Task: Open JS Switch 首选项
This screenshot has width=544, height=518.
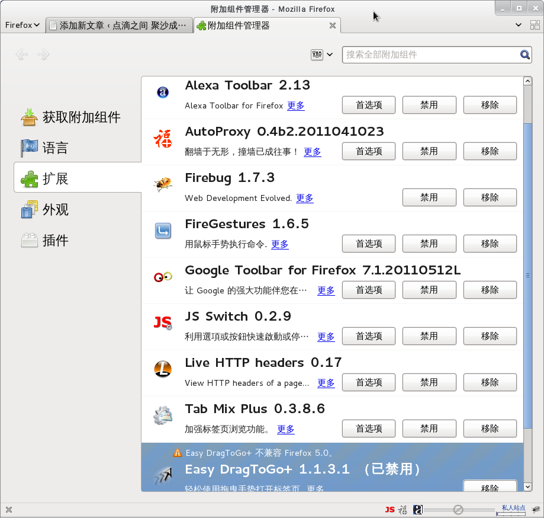Action: 368,336
